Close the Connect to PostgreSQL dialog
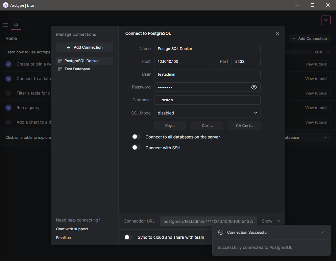The width and height of the screenshot is (336, 261). pyautogui.click(x=277, y=34)
